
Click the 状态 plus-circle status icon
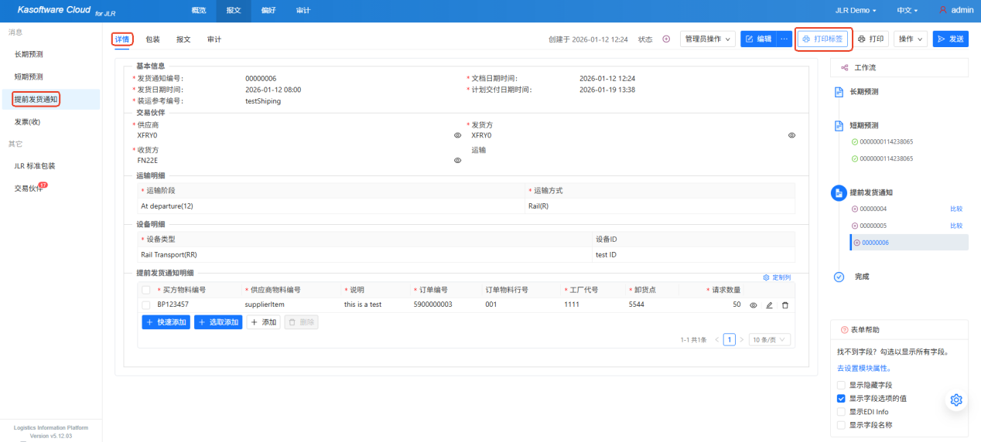click(x=666, y=39)
